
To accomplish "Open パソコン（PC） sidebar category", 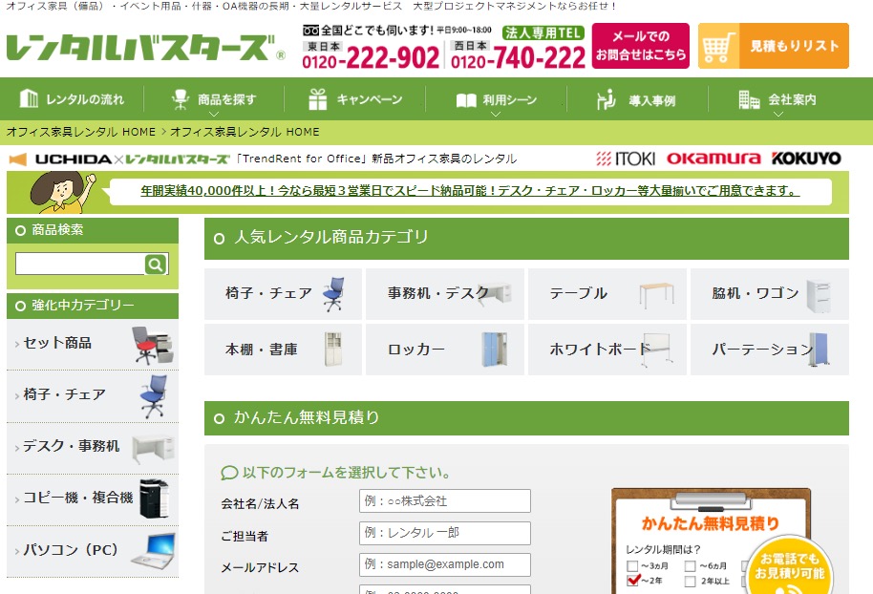I will (x=93, y=550).
